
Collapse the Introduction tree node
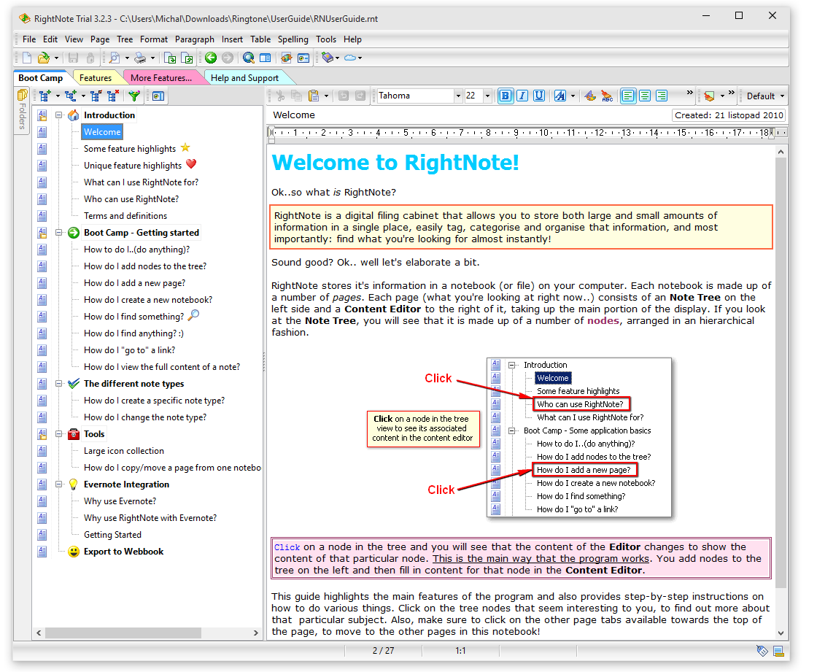tap(59, 115)
